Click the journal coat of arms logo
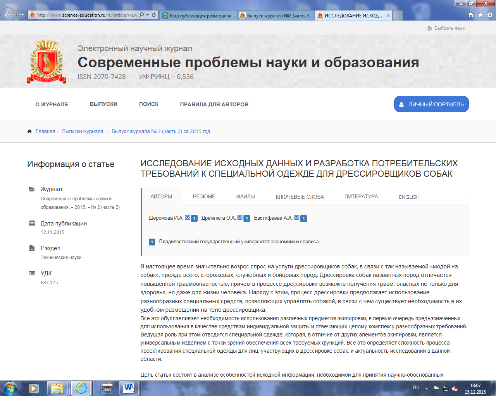Screen dimensions: 496x396 pyautogui.click(x=46, y=61)
